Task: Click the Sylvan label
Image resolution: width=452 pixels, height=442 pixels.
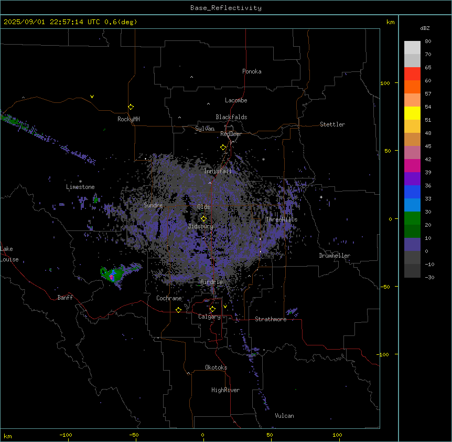Action: (205, 129)
